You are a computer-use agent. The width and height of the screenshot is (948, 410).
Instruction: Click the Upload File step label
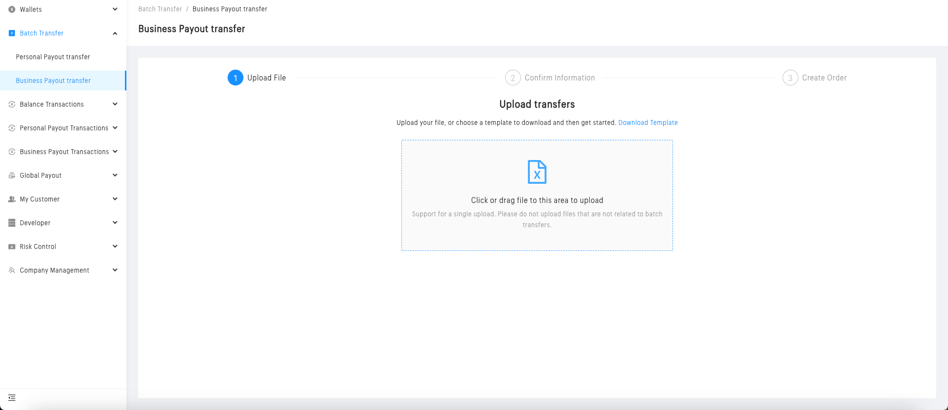[x=267, y=78]
